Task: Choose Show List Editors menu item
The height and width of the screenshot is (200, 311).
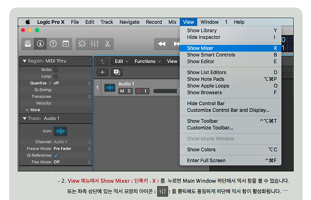Action: tap(231, 73)
